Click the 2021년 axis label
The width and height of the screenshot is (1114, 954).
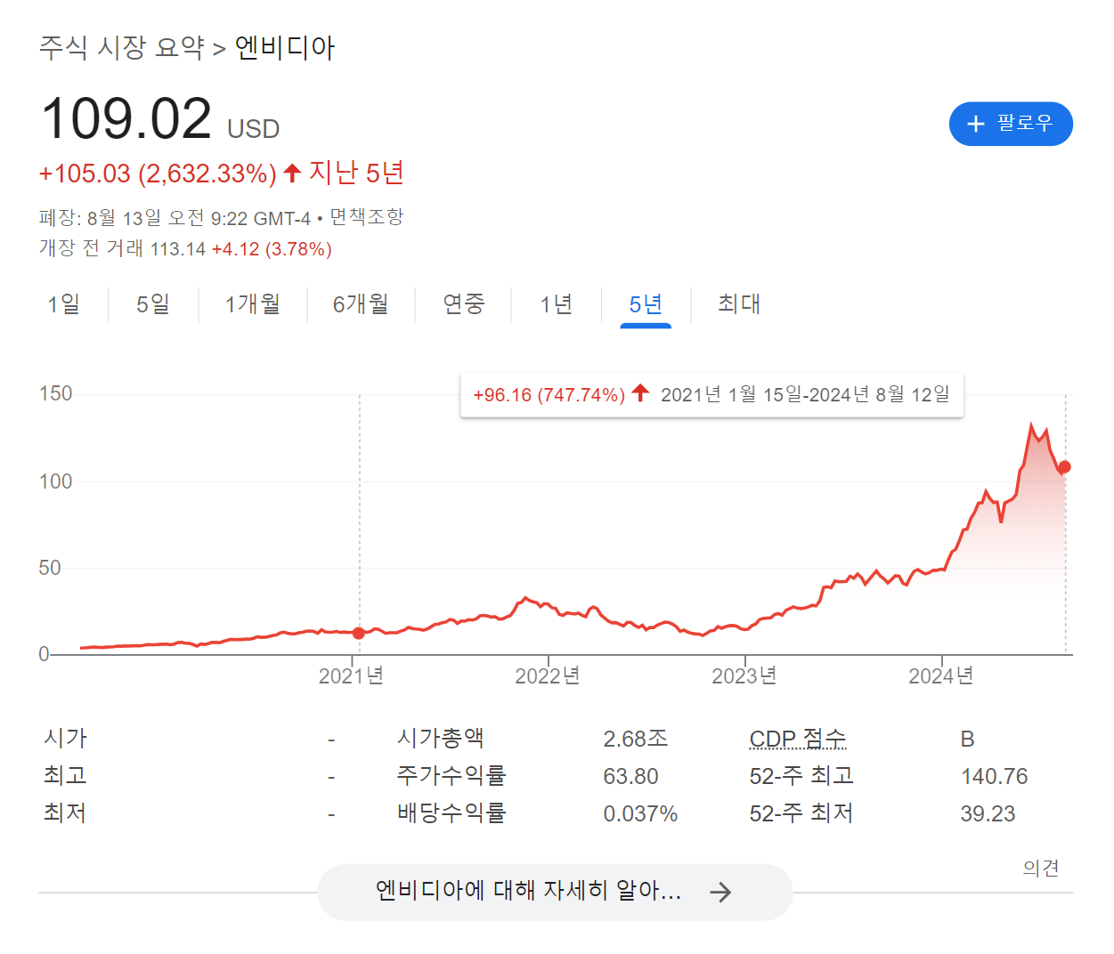(352, 676)
